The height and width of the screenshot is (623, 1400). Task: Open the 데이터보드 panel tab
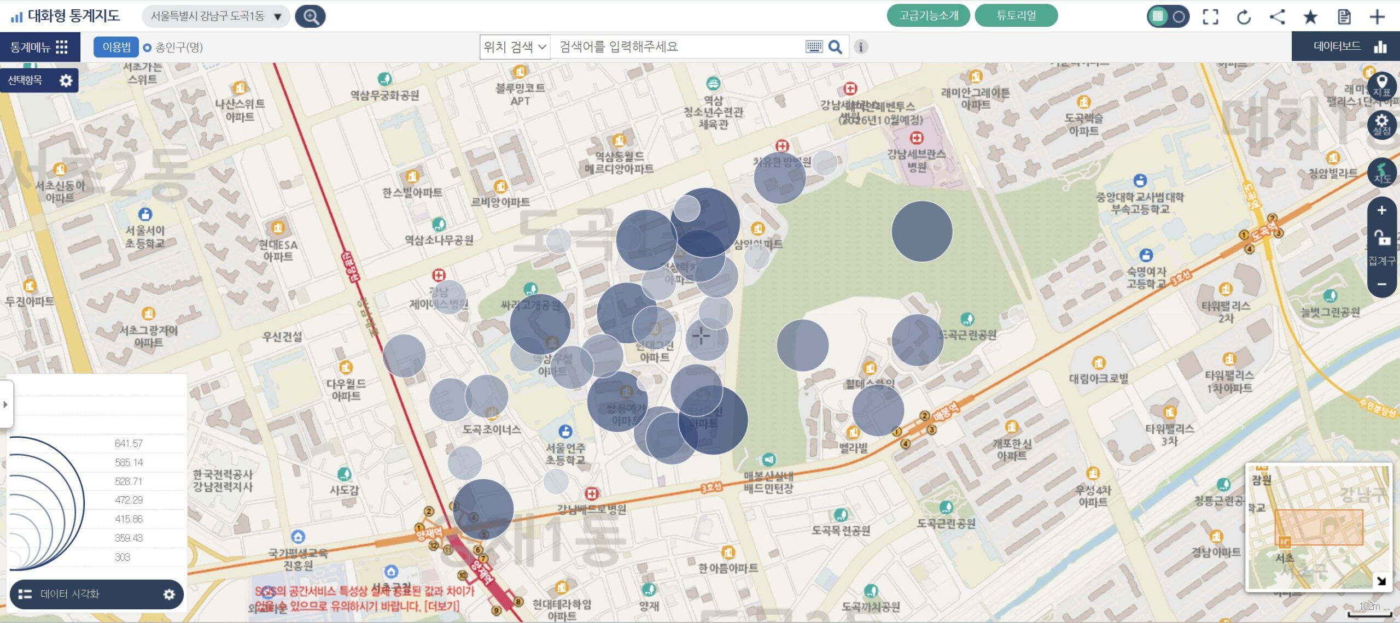click(x=1346, y=46)
